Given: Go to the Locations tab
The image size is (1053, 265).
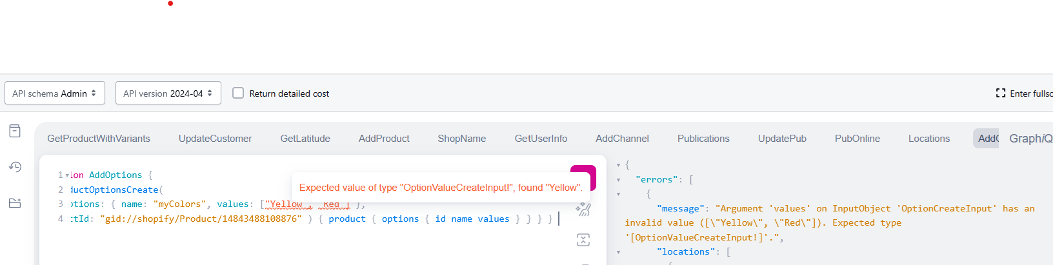Looking at the screenshot, I should click(x=928, y=139).
